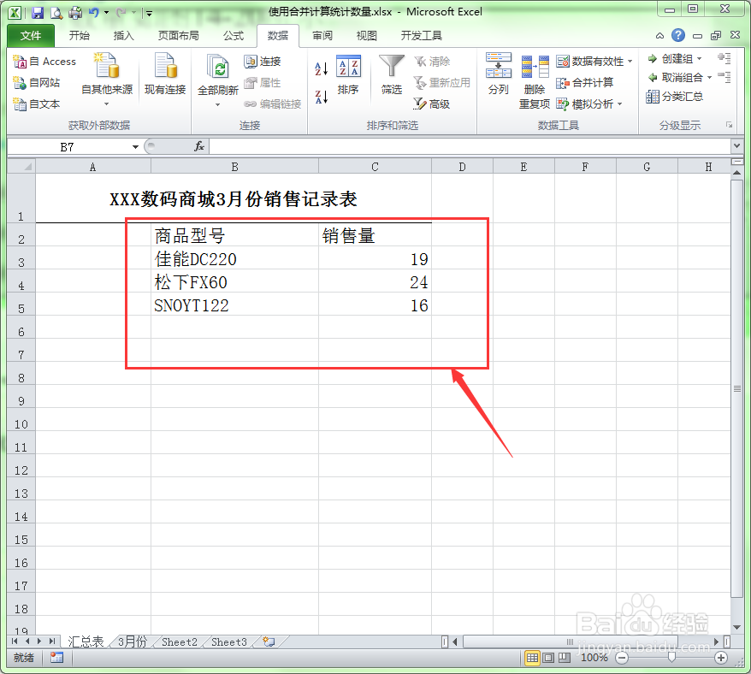
Task: Minimize the ribbon with caret icon
Action: [660, 35]
